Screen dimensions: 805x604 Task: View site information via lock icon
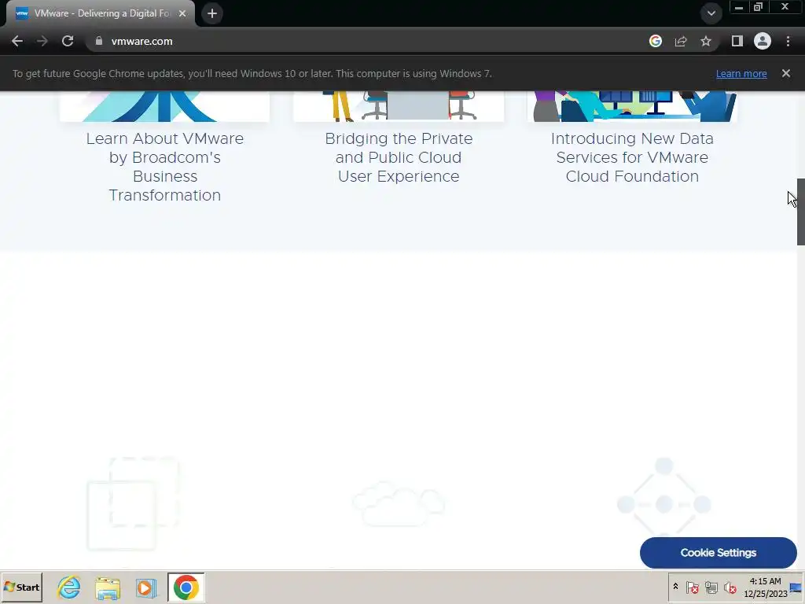point(99,41)
